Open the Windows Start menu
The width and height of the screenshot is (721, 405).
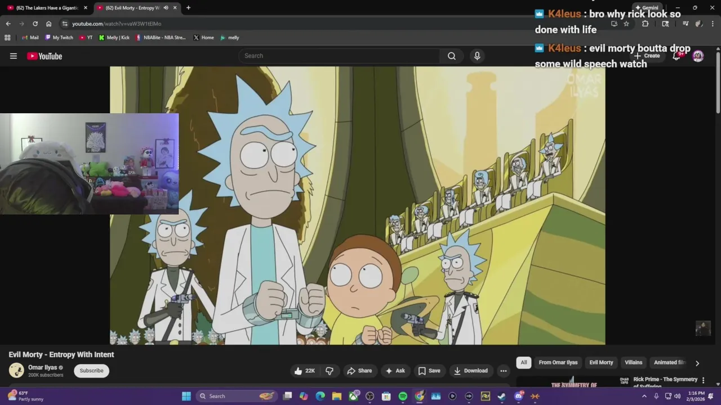click(x=186, y=396)
